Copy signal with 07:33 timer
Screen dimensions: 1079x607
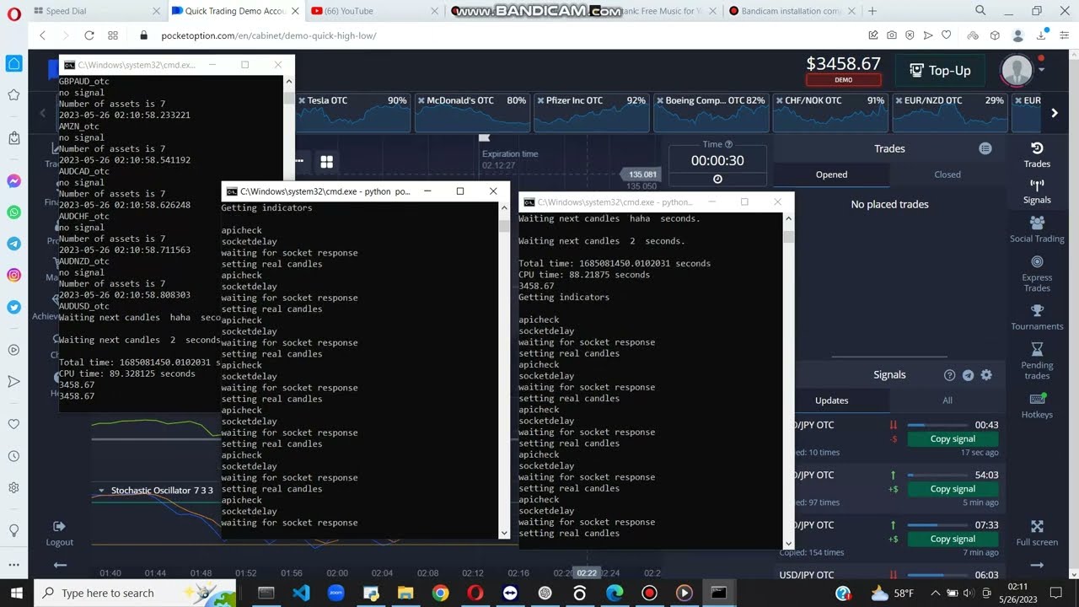(x=953, y=539)
